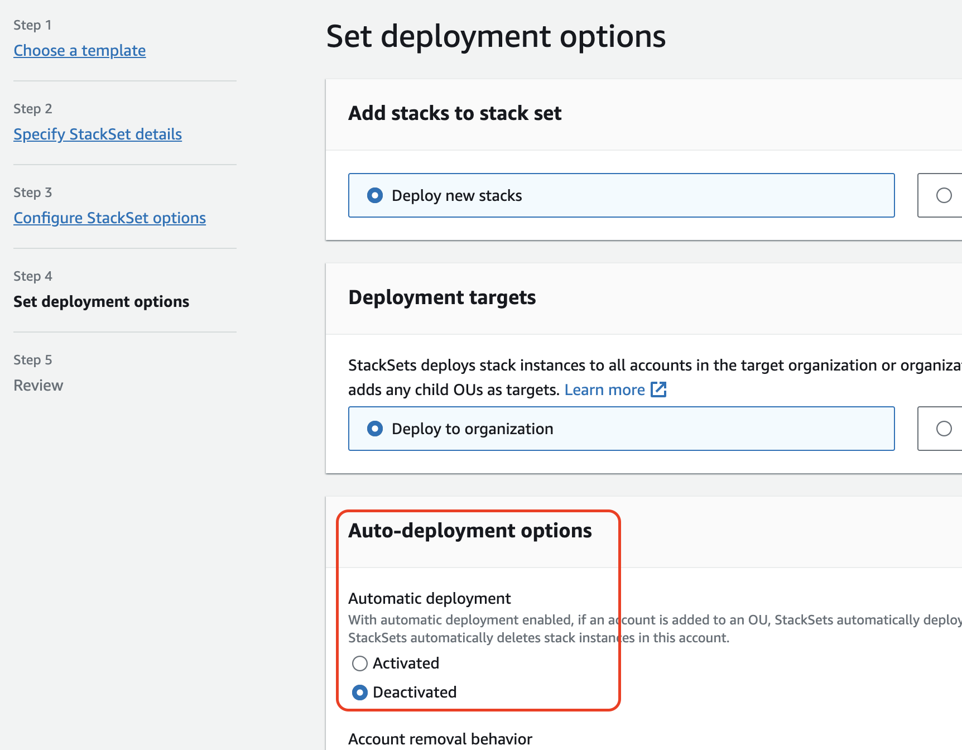Select the cut-off radio option beside Deploy to organization
The width and height of the screenshot is (962, 750).
click(x=944, y=429)
